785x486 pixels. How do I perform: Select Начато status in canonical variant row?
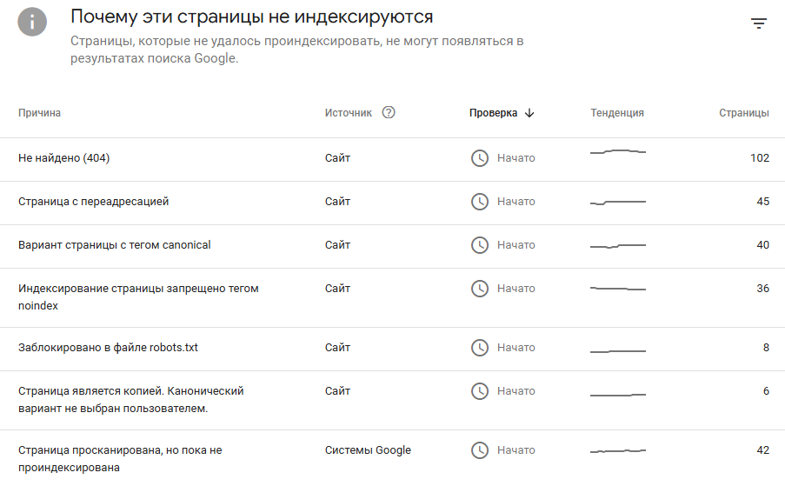[x=516, y=245]
